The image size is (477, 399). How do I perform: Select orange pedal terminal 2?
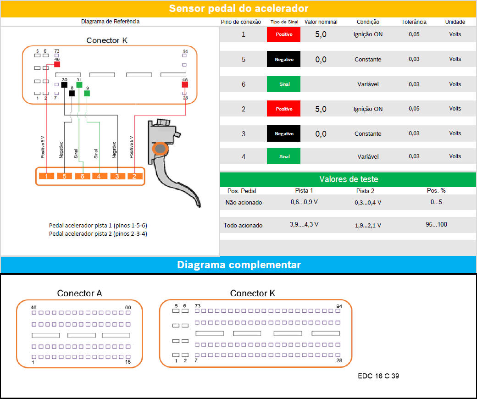coord(134,176)
